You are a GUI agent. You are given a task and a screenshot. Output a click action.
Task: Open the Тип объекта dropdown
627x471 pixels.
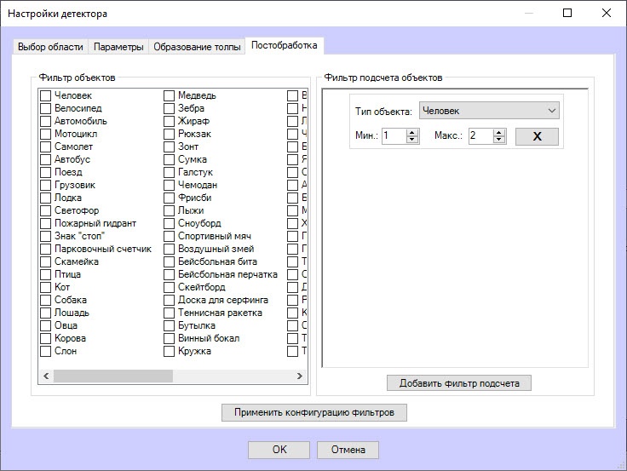pyautogui.click(x=489, y=111)
